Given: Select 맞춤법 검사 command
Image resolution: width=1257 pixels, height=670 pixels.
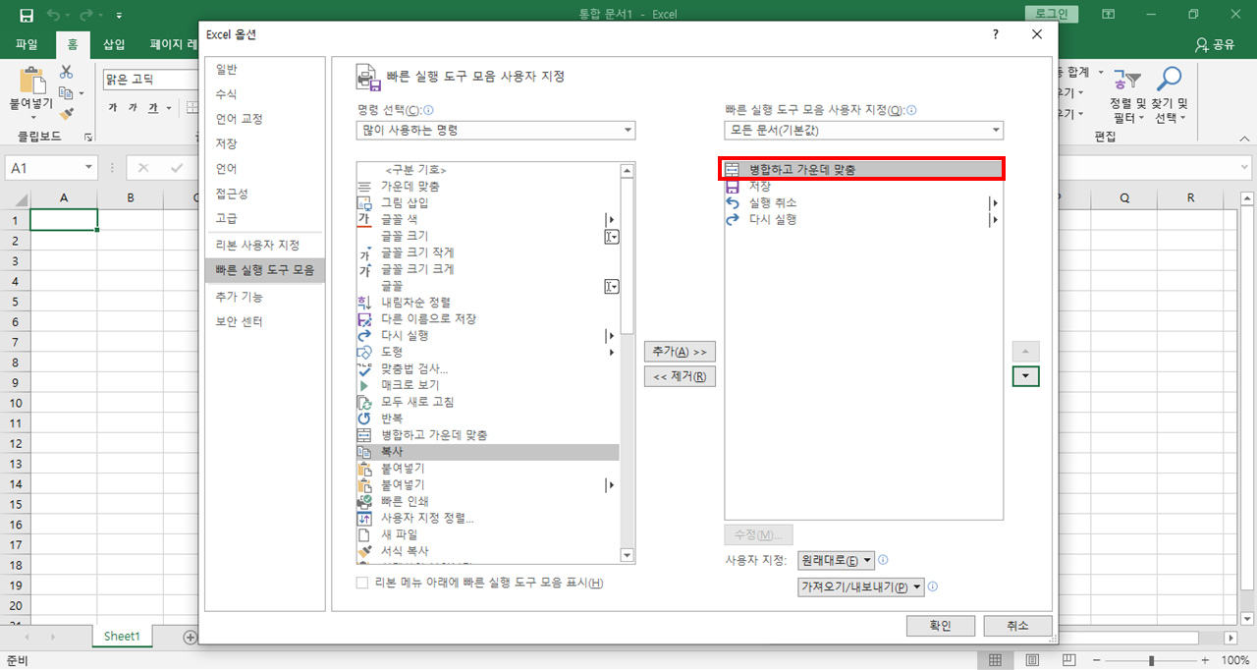Looking at the screenshot, I should [487, 369].
